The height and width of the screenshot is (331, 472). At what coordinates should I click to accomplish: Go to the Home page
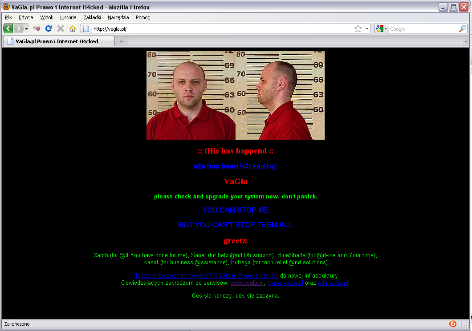[x=72, y=29]
